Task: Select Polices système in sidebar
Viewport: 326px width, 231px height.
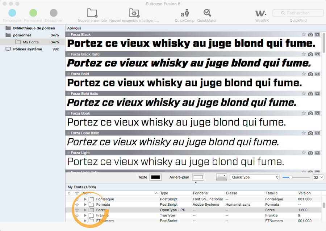Action: [32, 49]
